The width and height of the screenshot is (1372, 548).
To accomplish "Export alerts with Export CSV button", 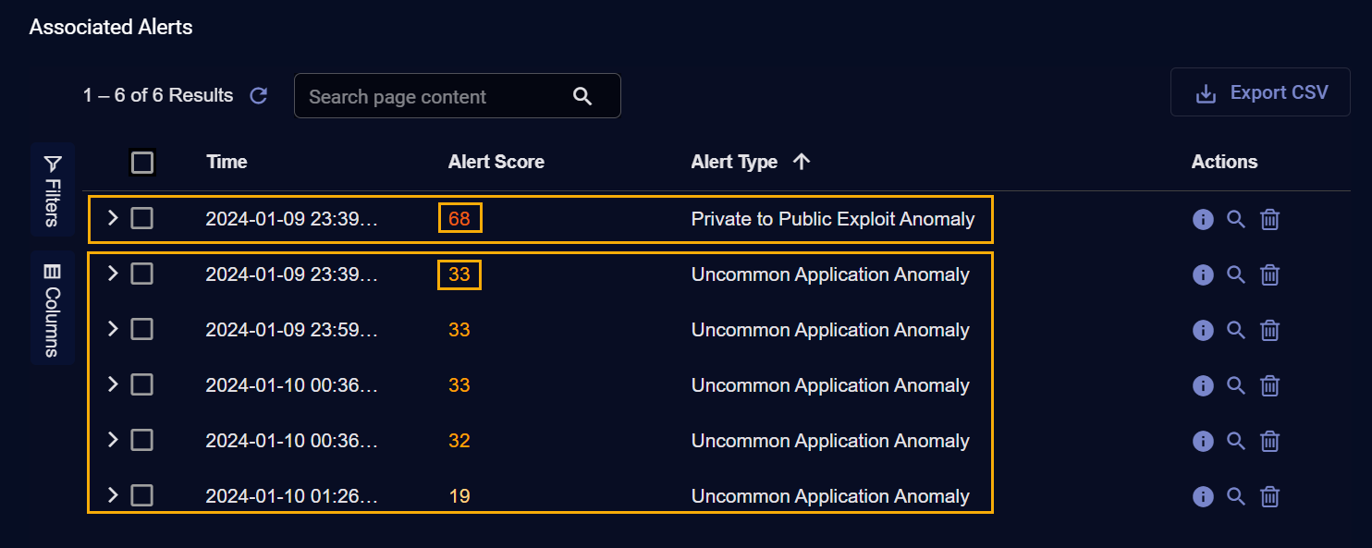I will click(1260, 92).
